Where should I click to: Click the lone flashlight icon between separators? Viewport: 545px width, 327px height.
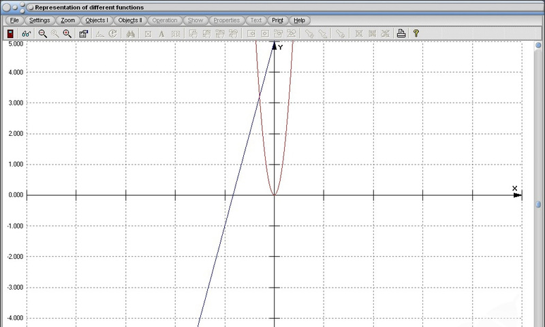click(x=340, y=33)
